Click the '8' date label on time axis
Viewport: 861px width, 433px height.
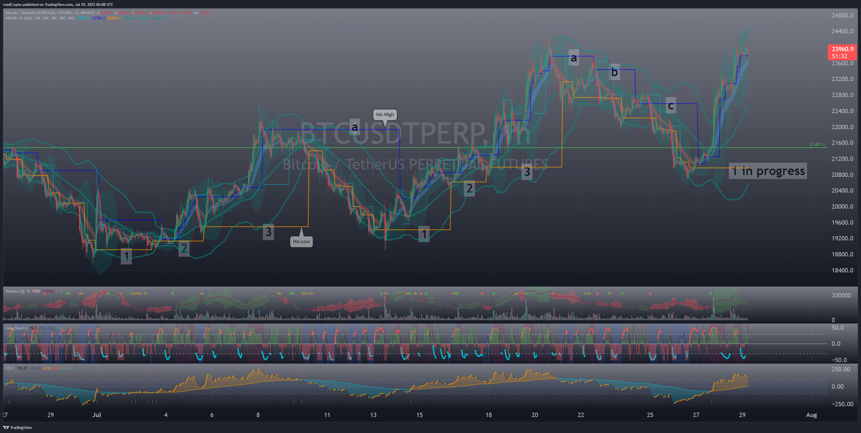point(258,415)
